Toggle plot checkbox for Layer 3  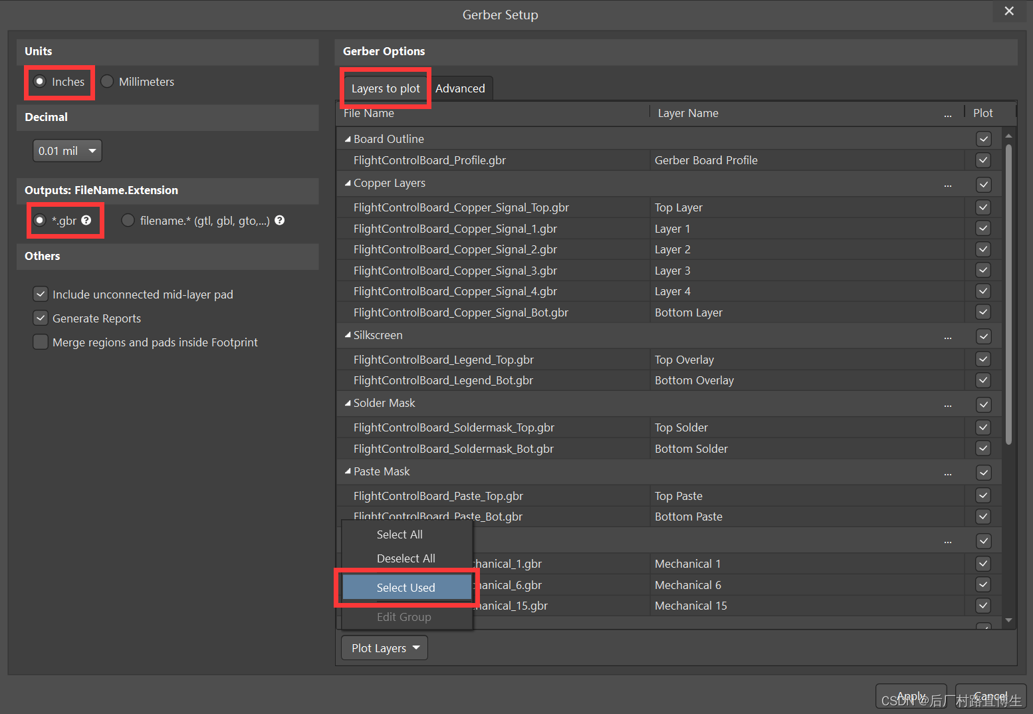(984, 270)
